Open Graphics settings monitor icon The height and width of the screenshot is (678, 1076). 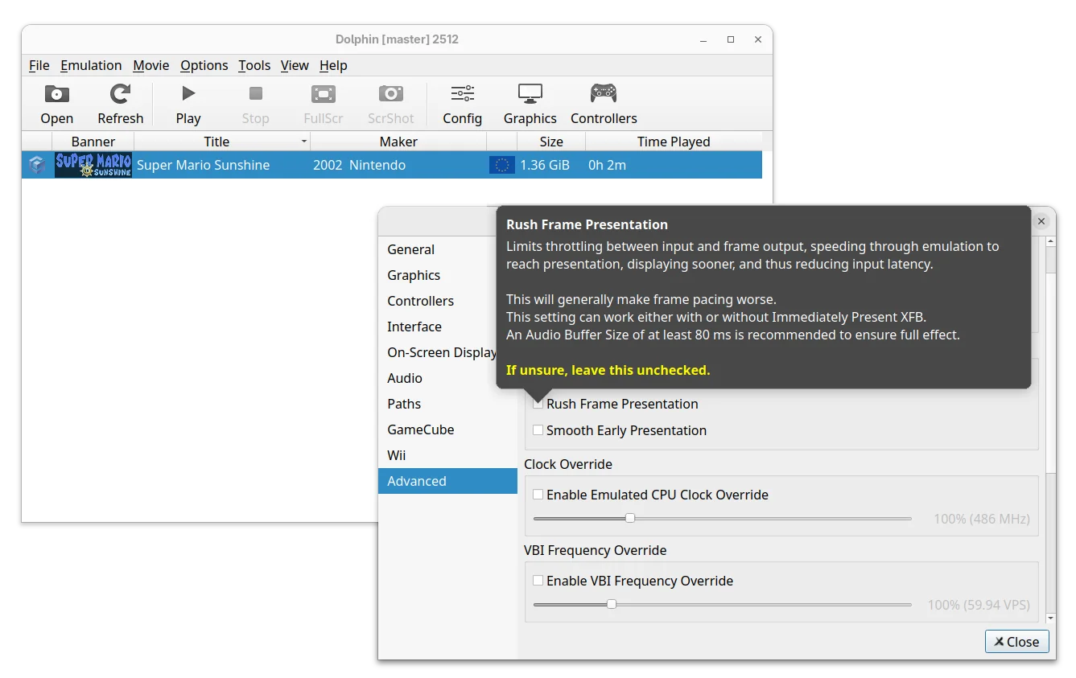click(x=530, y=95)
